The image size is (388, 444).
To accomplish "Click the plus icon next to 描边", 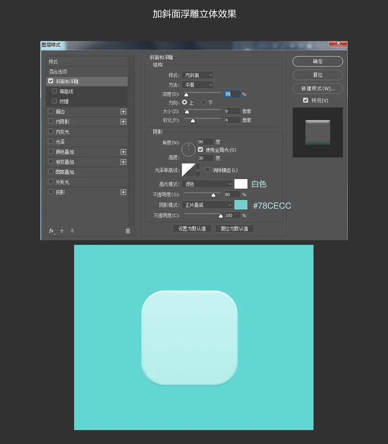I will pyautogui.click(x=123, y=112).
